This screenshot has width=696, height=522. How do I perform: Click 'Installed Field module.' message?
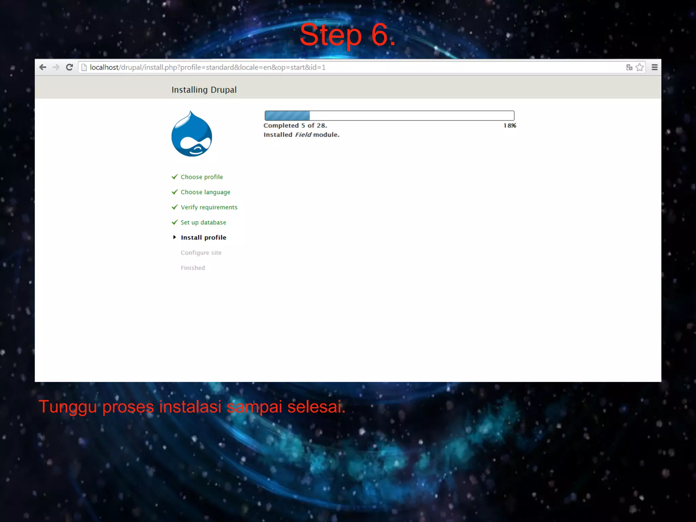(301, 135)
